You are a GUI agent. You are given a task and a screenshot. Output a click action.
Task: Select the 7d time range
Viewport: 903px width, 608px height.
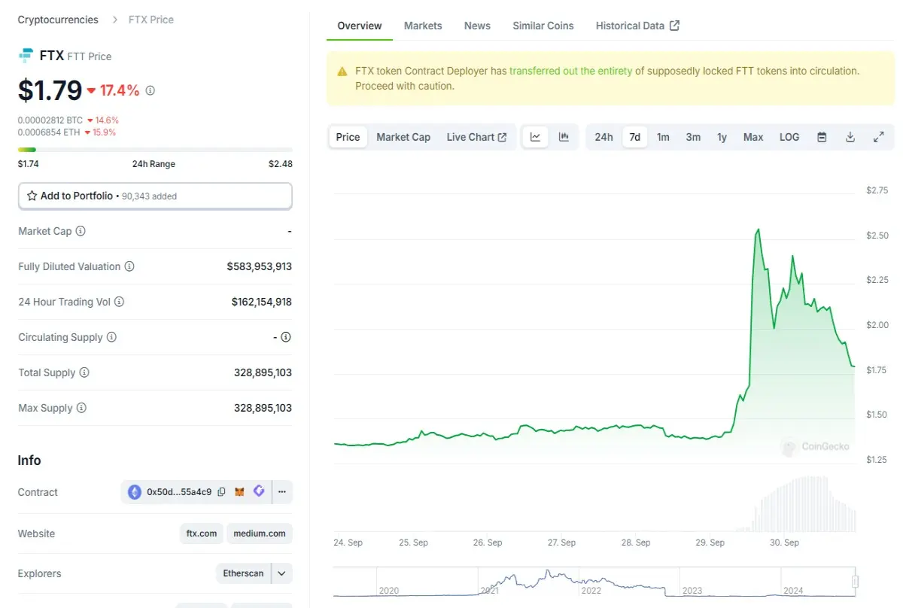(635, 137)
